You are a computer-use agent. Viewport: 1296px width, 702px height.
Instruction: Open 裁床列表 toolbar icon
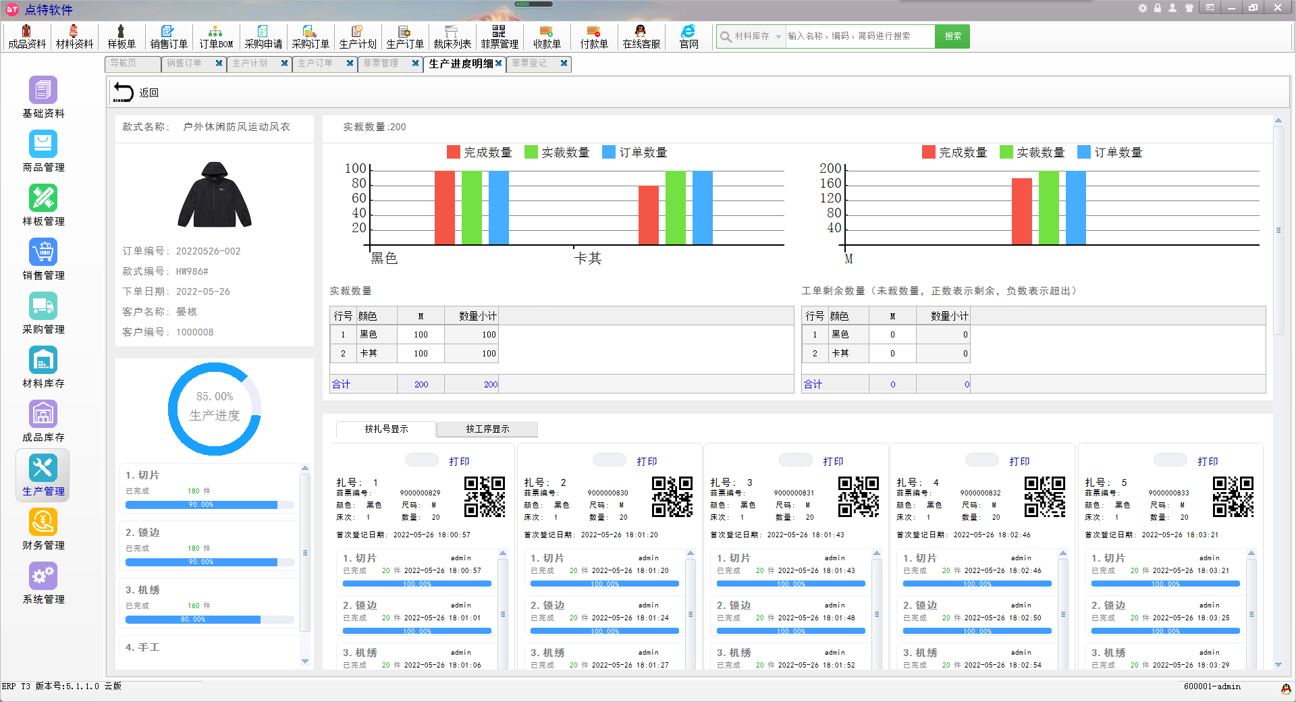point(452,36)
